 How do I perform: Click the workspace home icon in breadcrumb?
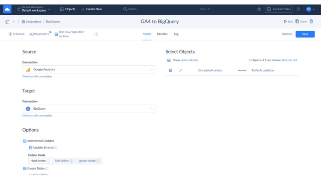point(7,22)
